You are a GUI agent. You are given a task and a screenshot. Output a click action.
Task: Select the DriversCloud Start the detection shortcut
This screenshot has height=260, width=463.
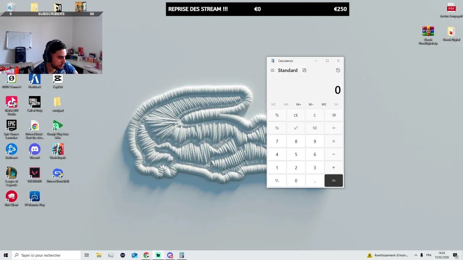(x=35, y=129)
